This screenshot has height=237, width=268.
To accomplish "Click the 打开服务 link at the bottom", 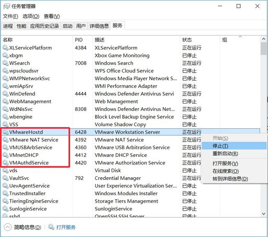I will 66,227.
